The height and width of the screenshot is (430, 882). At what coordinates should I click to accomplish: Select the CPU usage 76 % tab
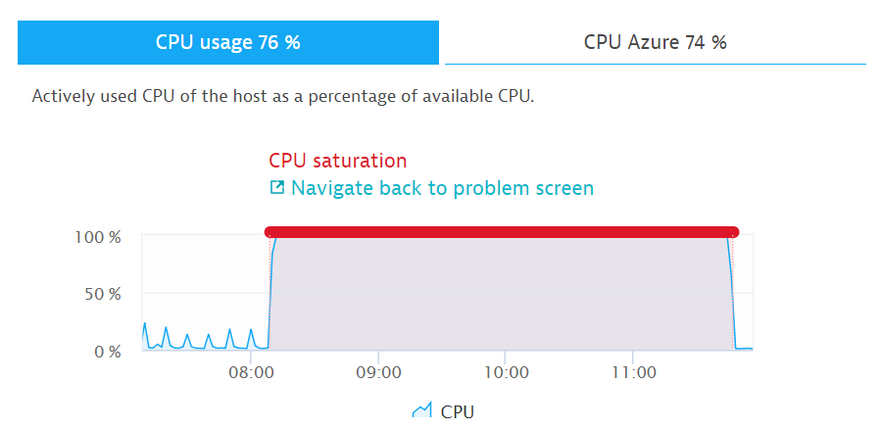228,43
